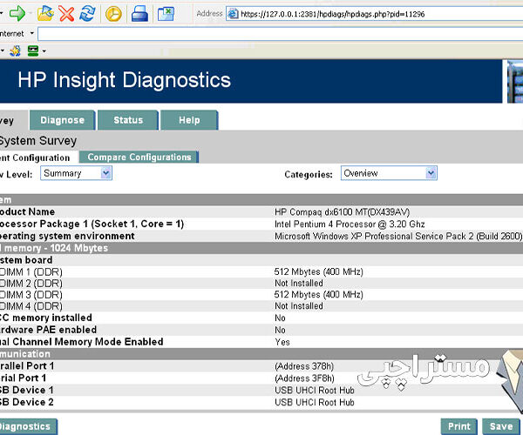This screenshot has width=523, height=435.
Task: Click the 'Operating system environment' label
Action: pyautogui.click(x=67, y=236)
